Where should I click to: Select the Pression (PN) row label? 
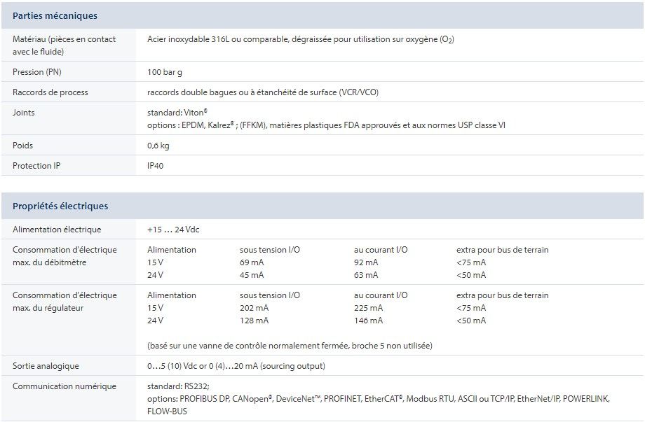click(x=37, y=72)
